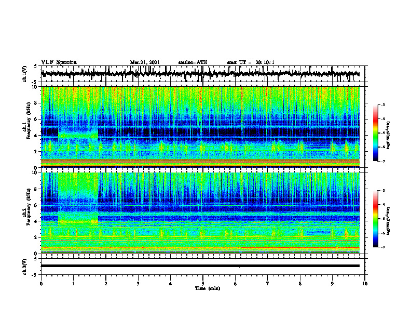Click the ch.2 spectrogram colorbar
The image size is (411, 318).
[x=375, y=219]
